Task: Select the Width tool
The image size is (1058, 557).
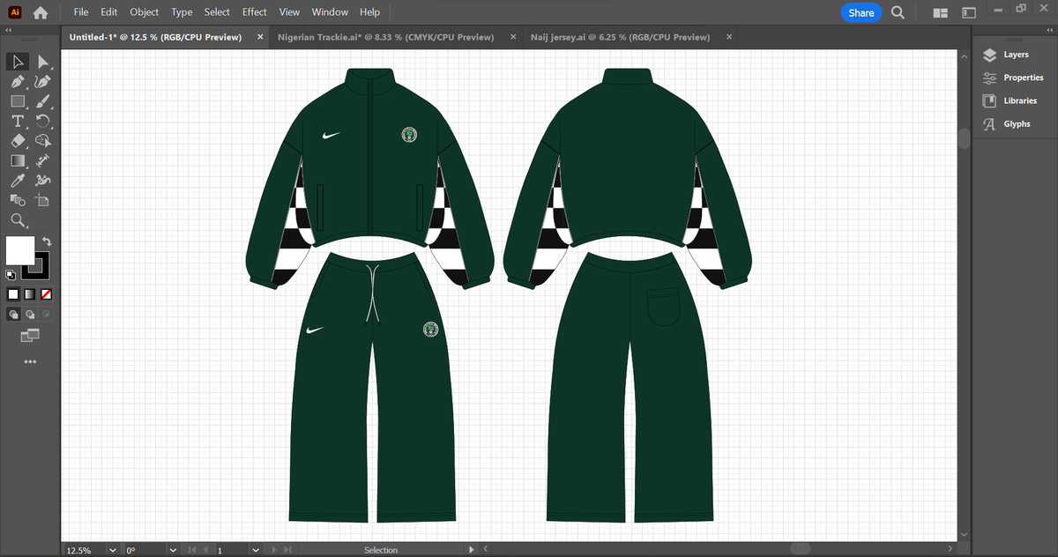Action: click(43, 160)
